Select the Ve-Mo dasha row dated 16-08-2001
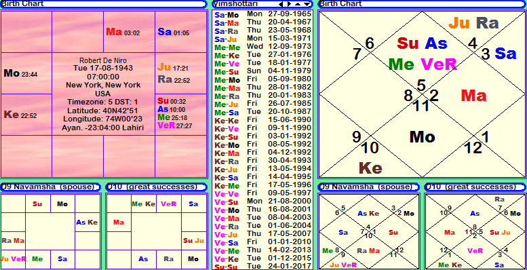This screenshot has width=527, height=270. (262, 210)
